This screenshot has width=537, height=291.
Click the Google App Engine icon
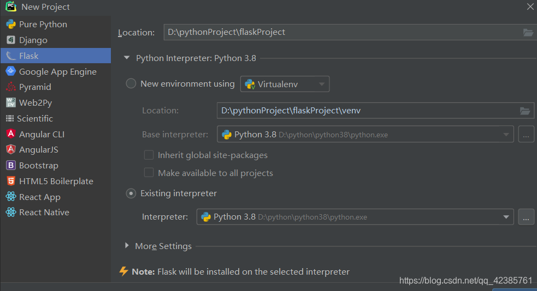point(11,71)
